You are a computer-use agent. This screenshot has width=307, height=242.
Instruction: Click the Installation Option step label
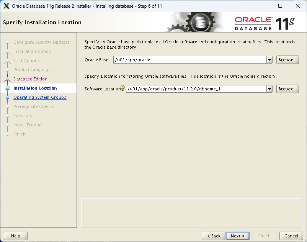click(x=32, y=51)
